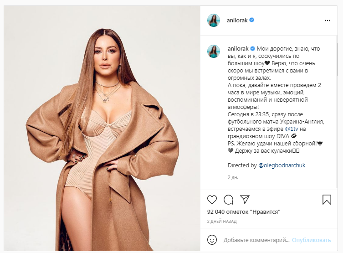Click the main post photo
The width and height of the screenshot is (343, 253).
tap(102, 128)
